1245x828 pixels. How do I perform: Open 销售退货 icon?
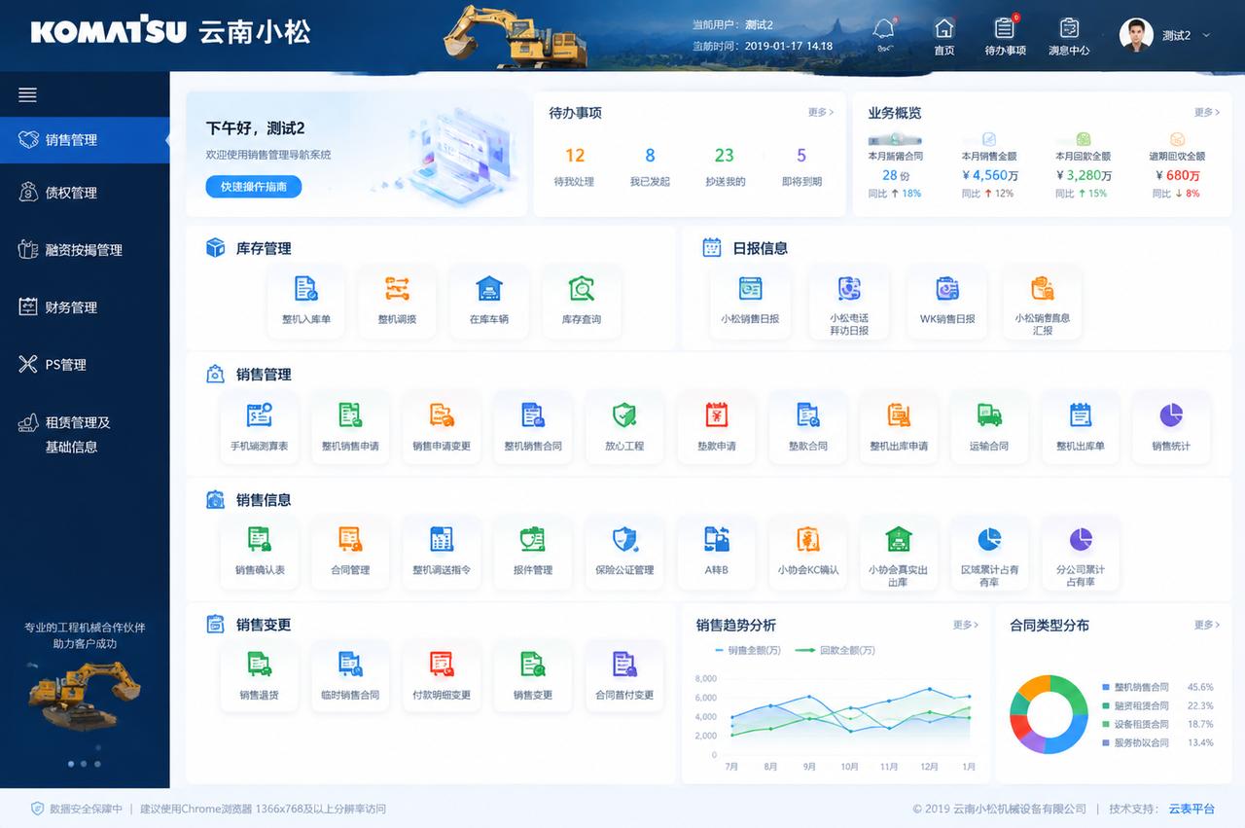tap(259, 665)
